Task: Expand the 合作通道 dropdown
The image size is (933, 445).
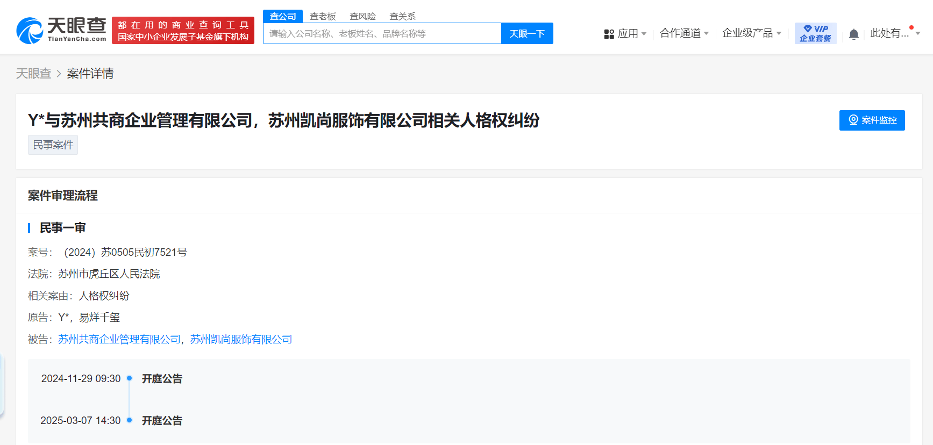Action: click(684, 33)
